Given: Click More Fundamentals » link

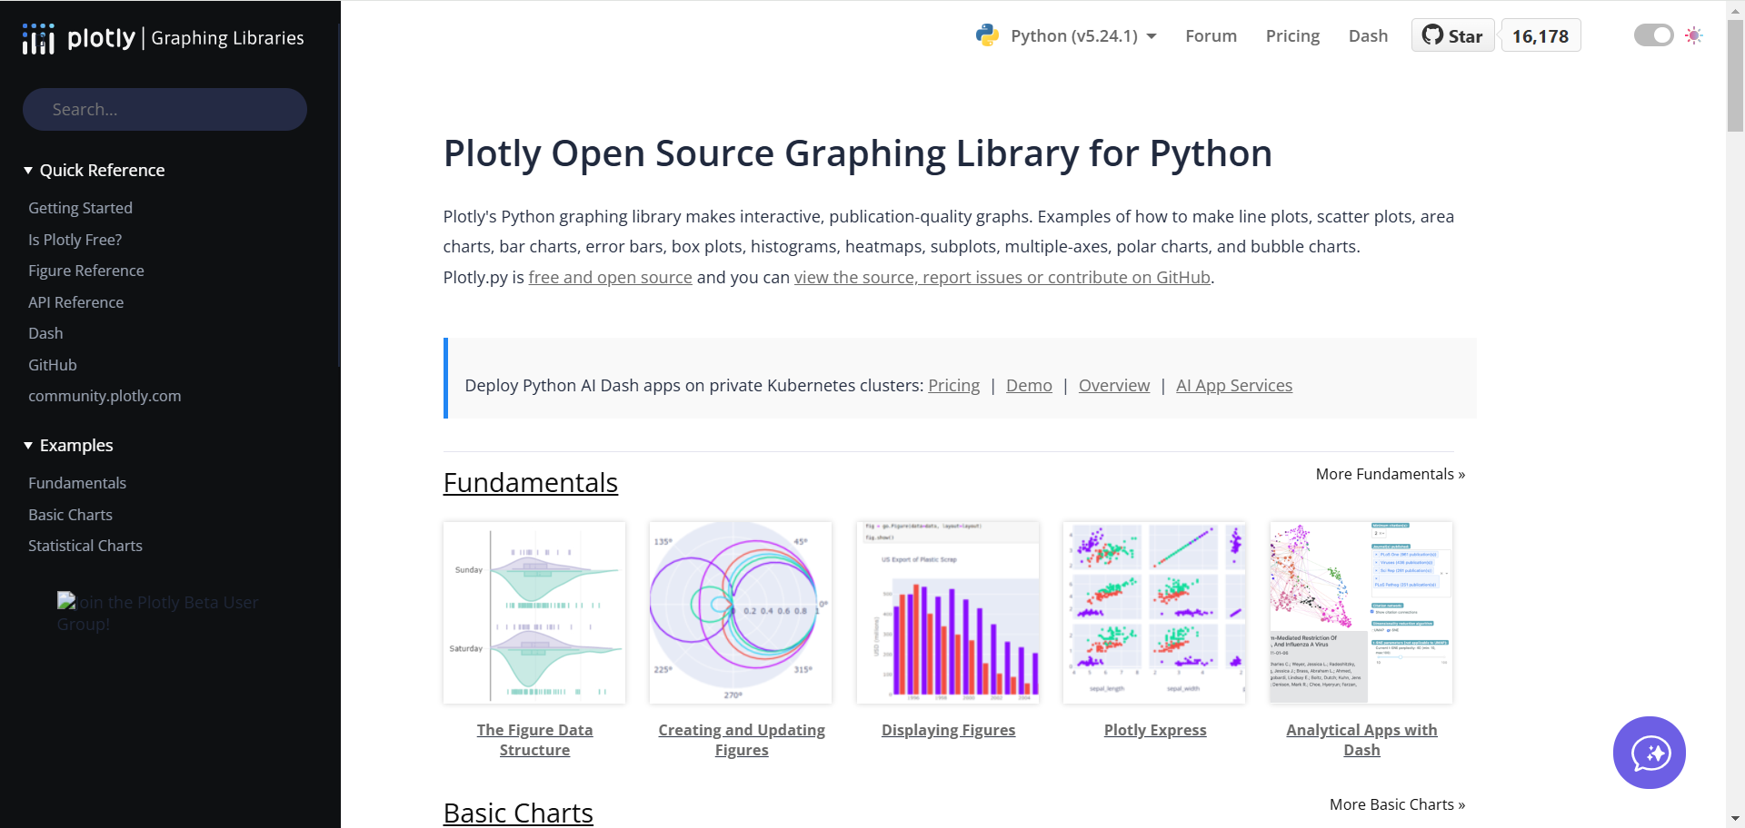Looking at the screenshot, I should 1391,474.
